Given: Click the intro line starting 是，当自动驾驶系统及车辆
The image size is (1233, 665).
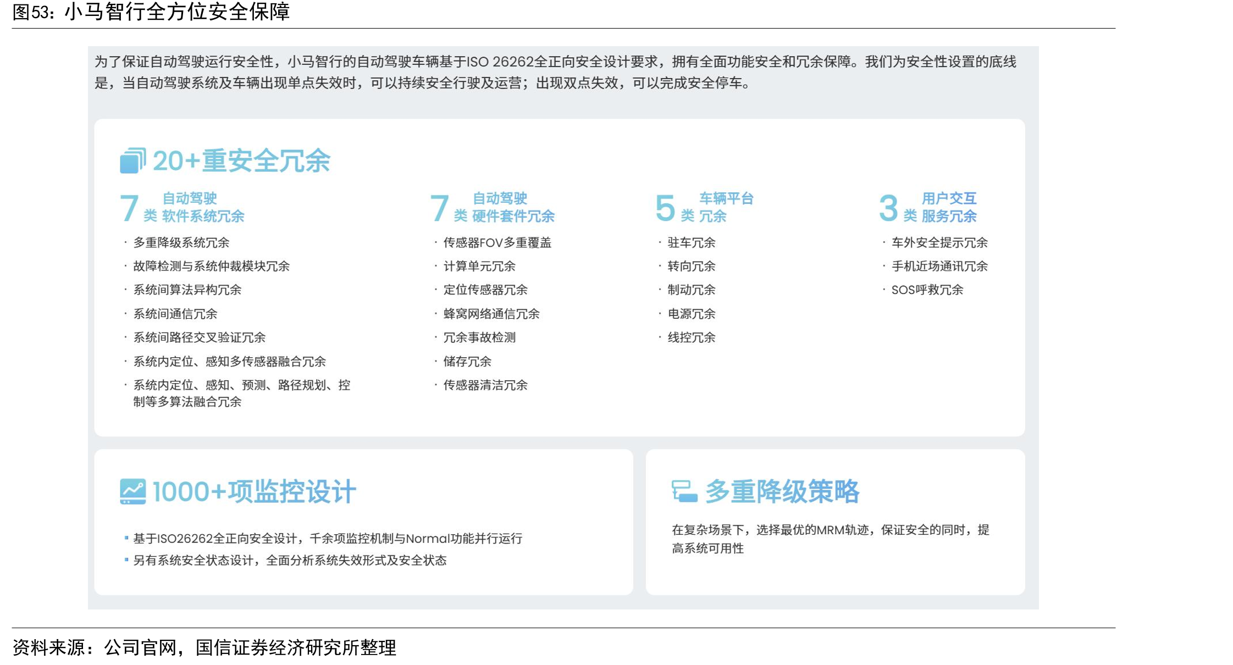Looking at the screenshot, I should tap(423, 83).
